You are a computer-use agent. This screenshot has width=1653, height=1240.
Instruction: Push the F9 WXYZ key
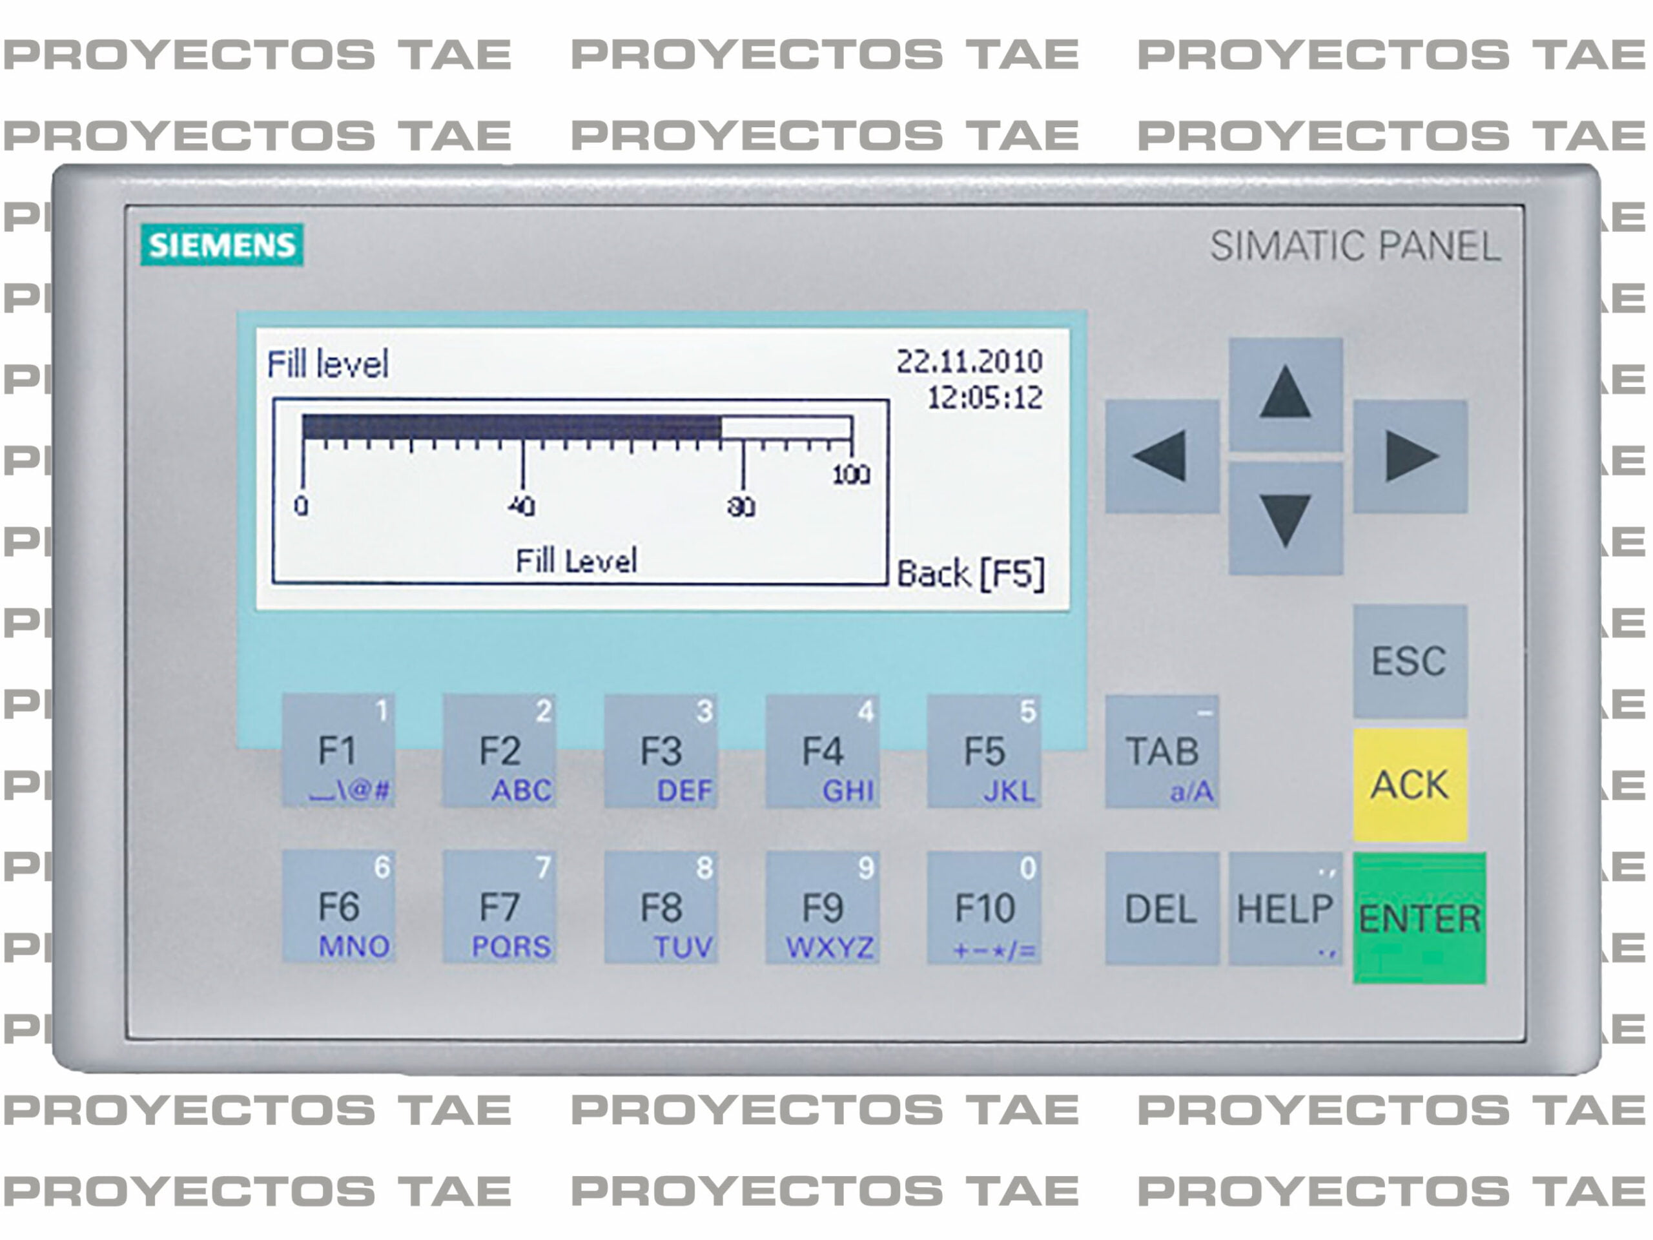tap(822, 907)
